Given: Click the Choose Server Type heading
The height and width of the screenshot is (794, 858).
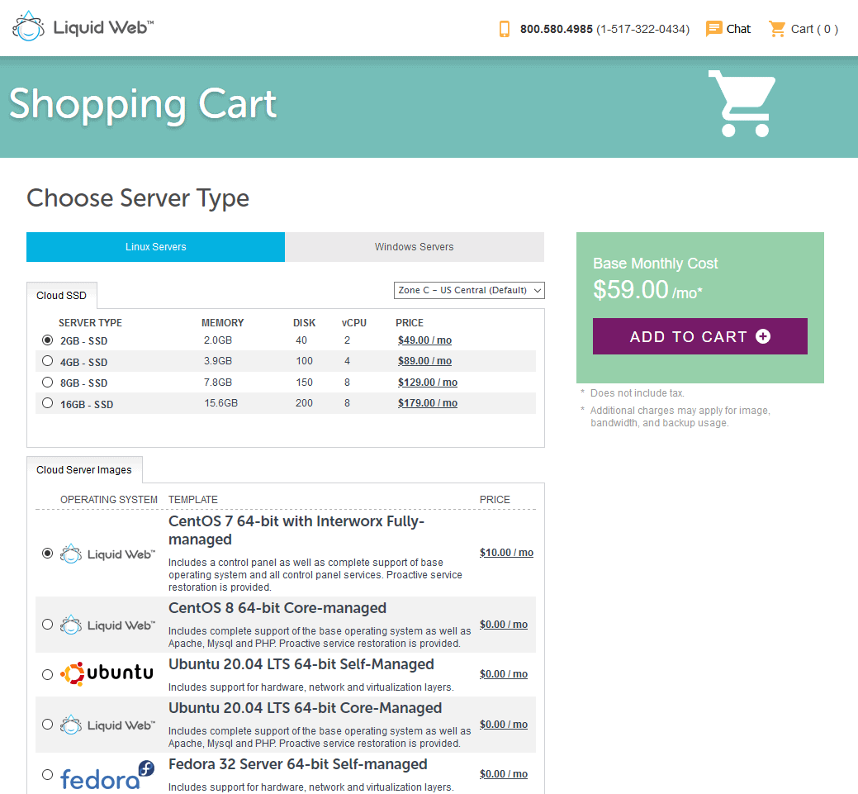Looking at the screenshot, I should click(x=138, y=198).
